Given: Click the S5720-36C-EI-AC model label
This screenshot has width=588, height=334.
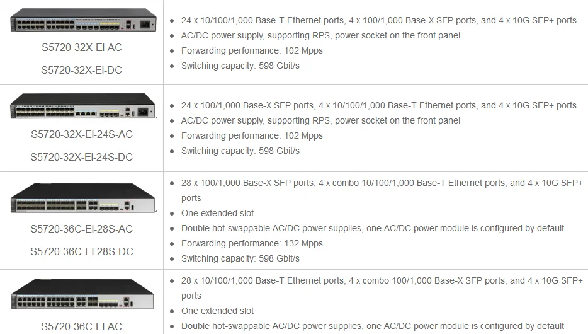Looking at the screenshot, I should pyautogui.click(x=82, y=326).
